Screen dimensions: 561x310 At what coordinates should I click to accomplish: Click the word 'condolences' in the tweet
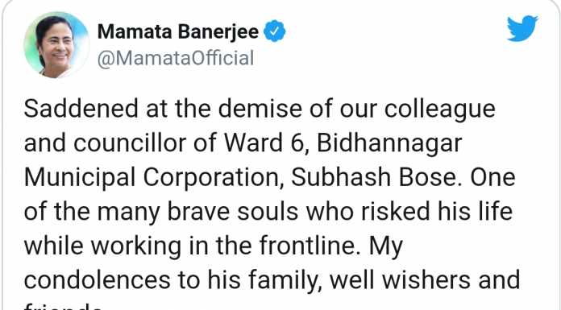click(x=97, y=281)
